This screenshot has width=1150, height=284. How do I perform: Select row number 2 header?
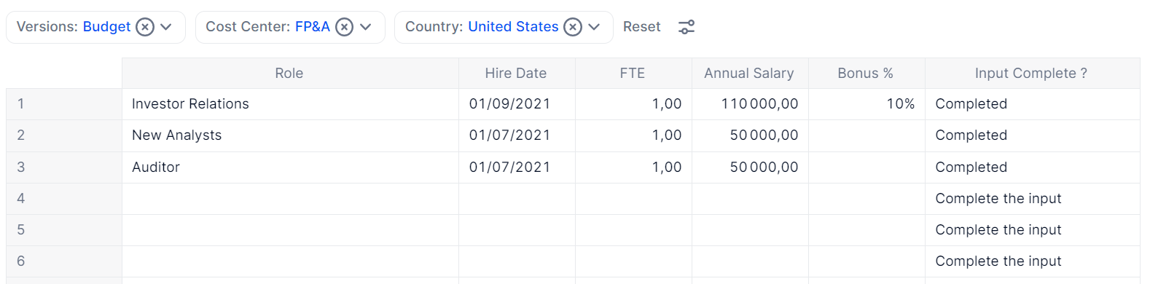click(64, 135)
